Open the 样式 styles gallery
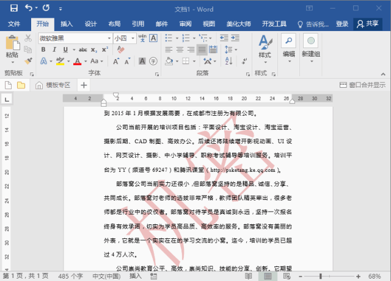Screen dimensions: 391x281 click(265, 49)
